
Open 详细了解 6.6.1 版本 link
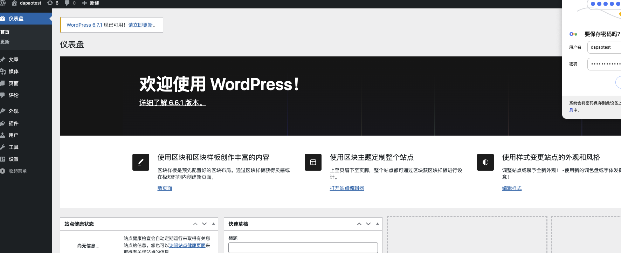coord(173,103)
